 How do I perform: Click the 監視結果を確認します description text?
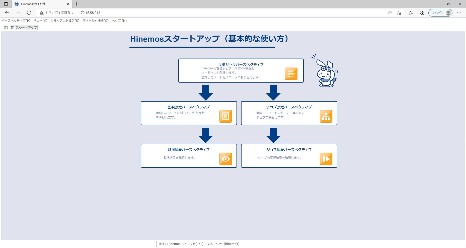tap(179, 158)
